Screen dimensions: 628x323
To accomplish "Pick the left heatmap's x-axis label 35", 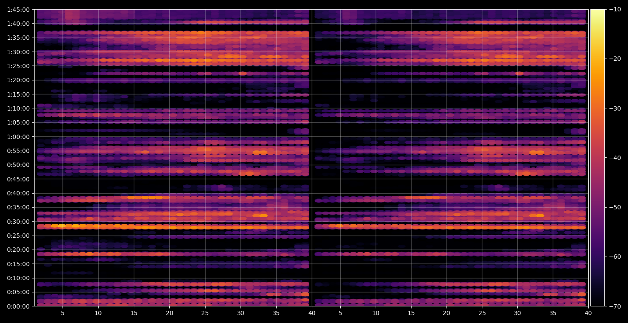I will (276, 313).
